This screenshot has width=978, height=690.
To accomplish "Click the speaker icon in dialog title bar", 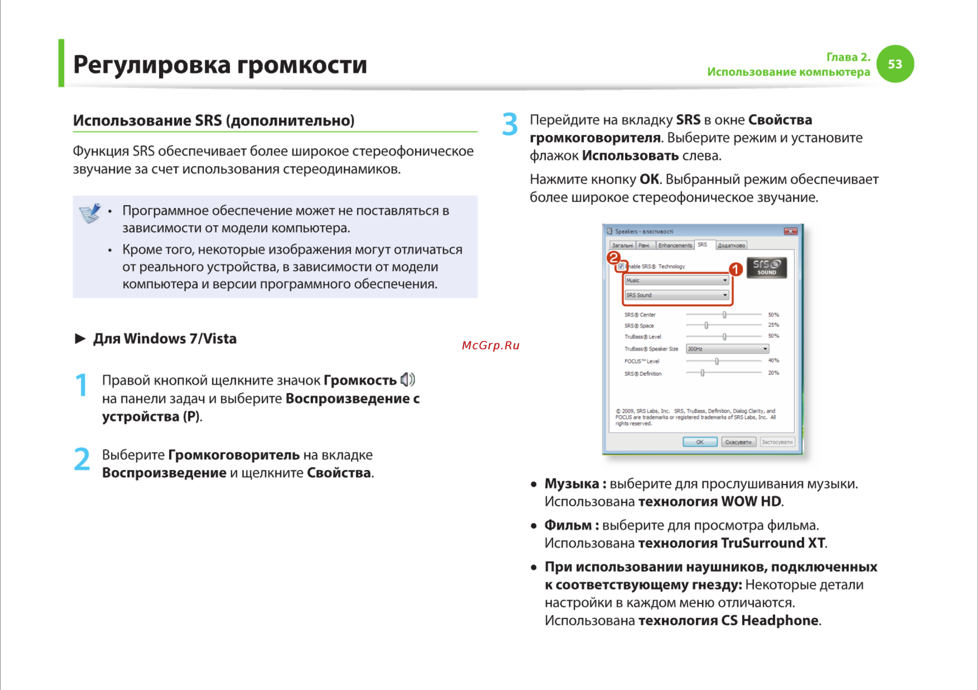I will 610,231.
